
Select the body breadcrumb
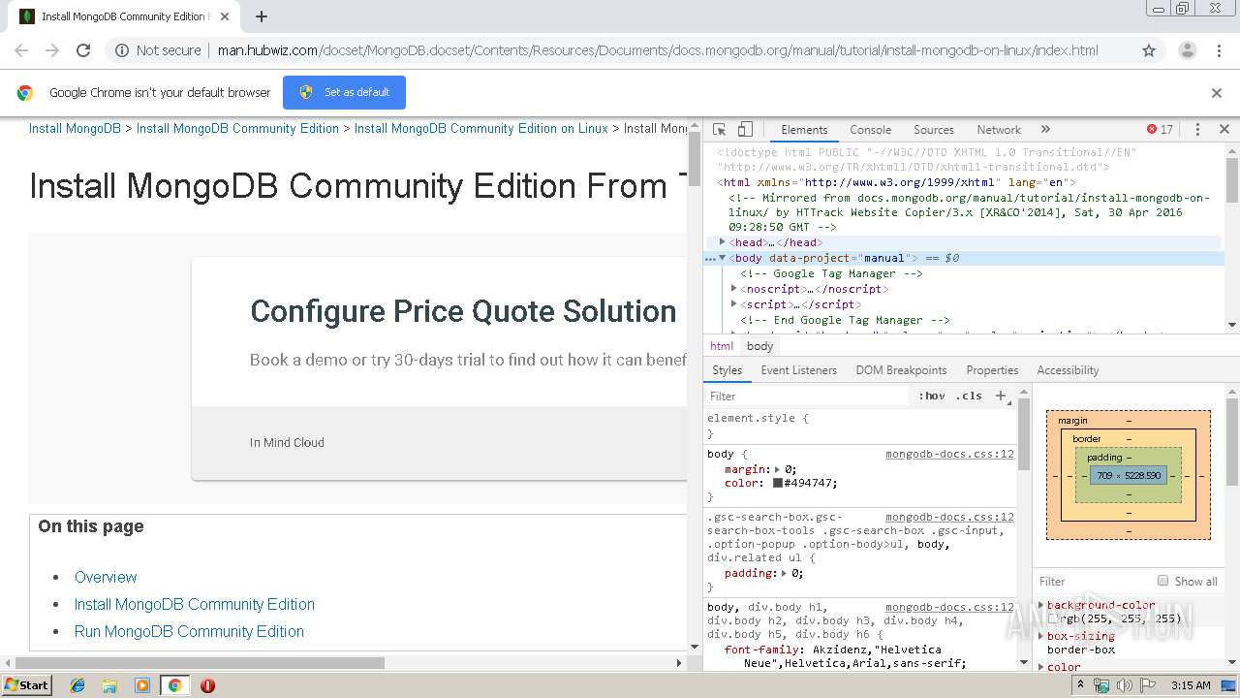(x=760, y=346)
